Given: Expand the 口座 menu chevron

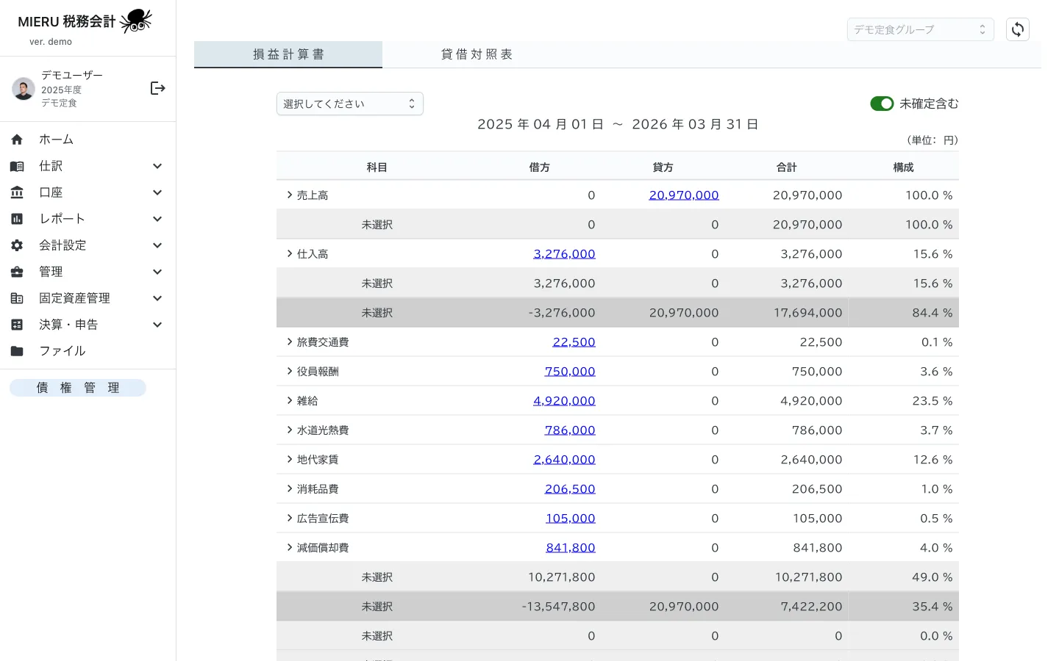Looking at the screenshot, I should pyautogui.click(x=157, y=192).
